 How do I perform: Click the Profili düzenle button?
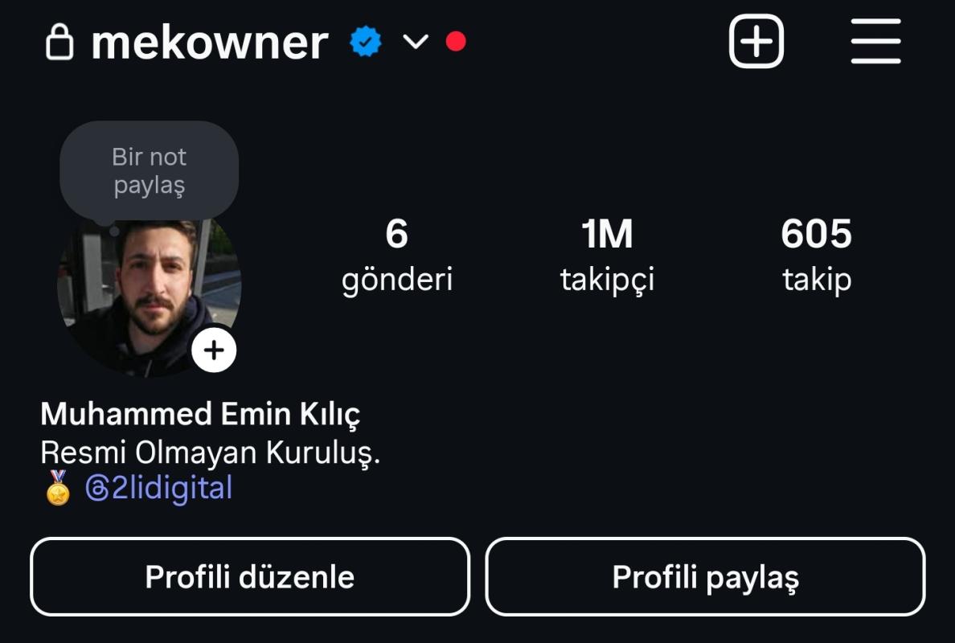[x=250, y=576]
